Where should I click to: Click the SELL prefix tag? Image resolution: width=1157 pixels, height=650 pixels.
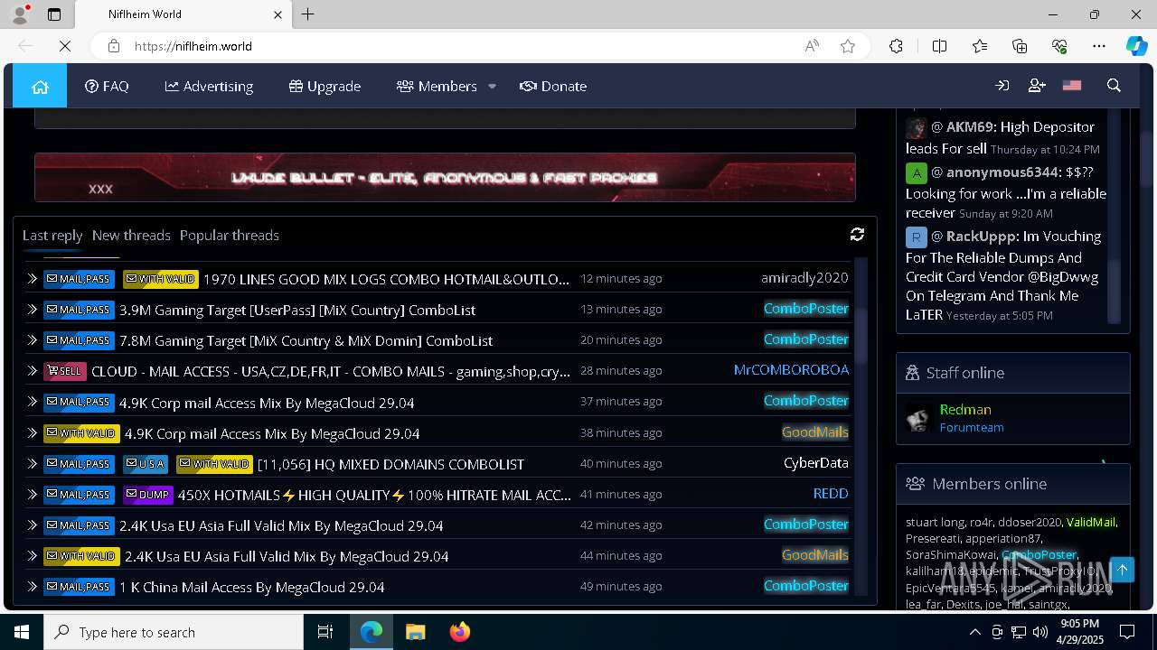[x=64, y=371]
